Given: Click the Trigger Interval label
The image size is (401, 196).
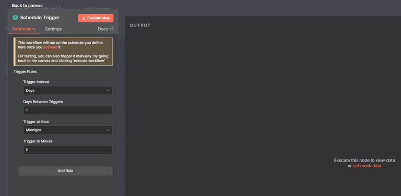Looking at the screenshot, I should pyautogui.click(x=37, y=82).
